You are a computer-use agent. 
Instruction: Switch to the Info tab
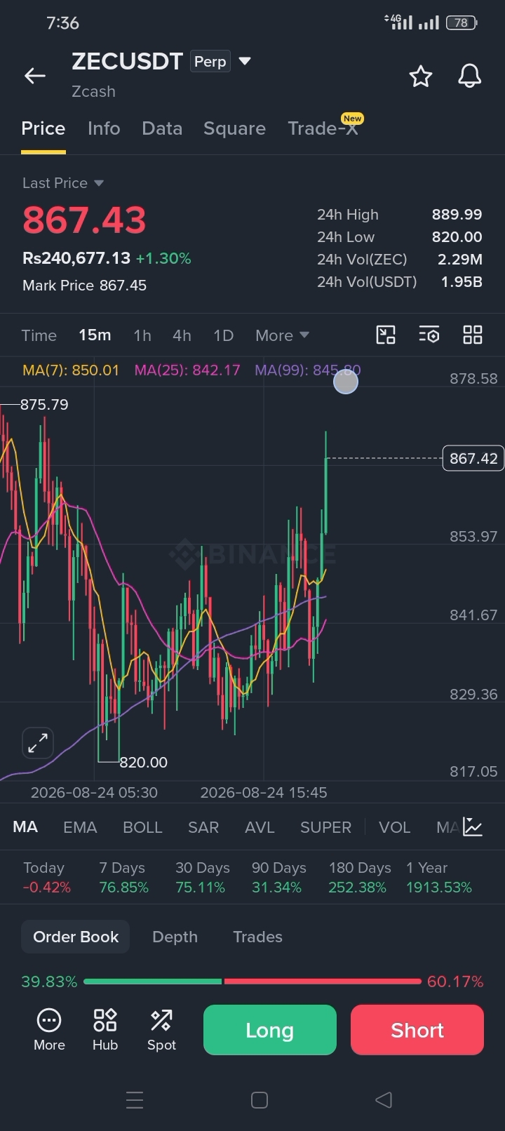[104, 128]
